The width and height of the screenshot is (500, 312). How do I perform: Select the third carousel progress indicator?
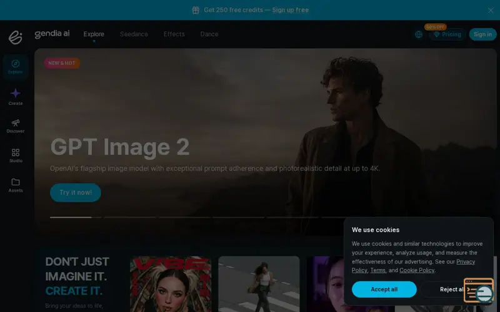(184, 217)
